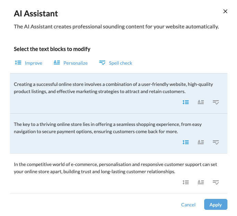Viewport: 237px width, 216px height.
Task: Select the Improve option for all blocks
Action: tap(29, 63)
